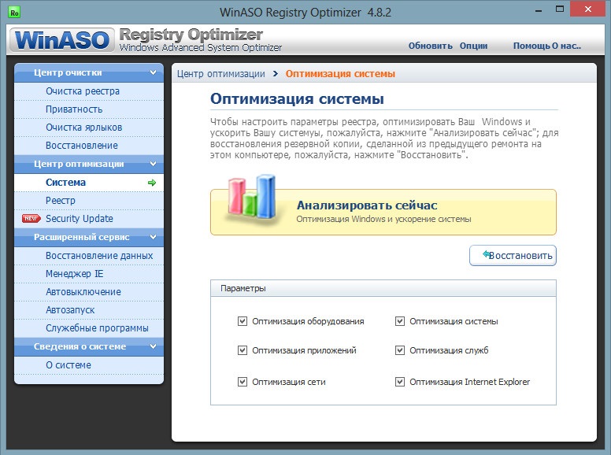The image size is (611, 455).
Task: Open Восстановление данных in sidebar
Action: tap(89, 256)
